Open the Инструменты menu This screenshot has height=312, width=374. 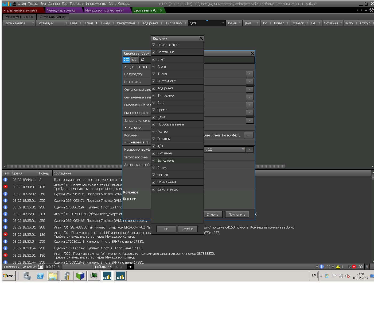tap(96, 4)
